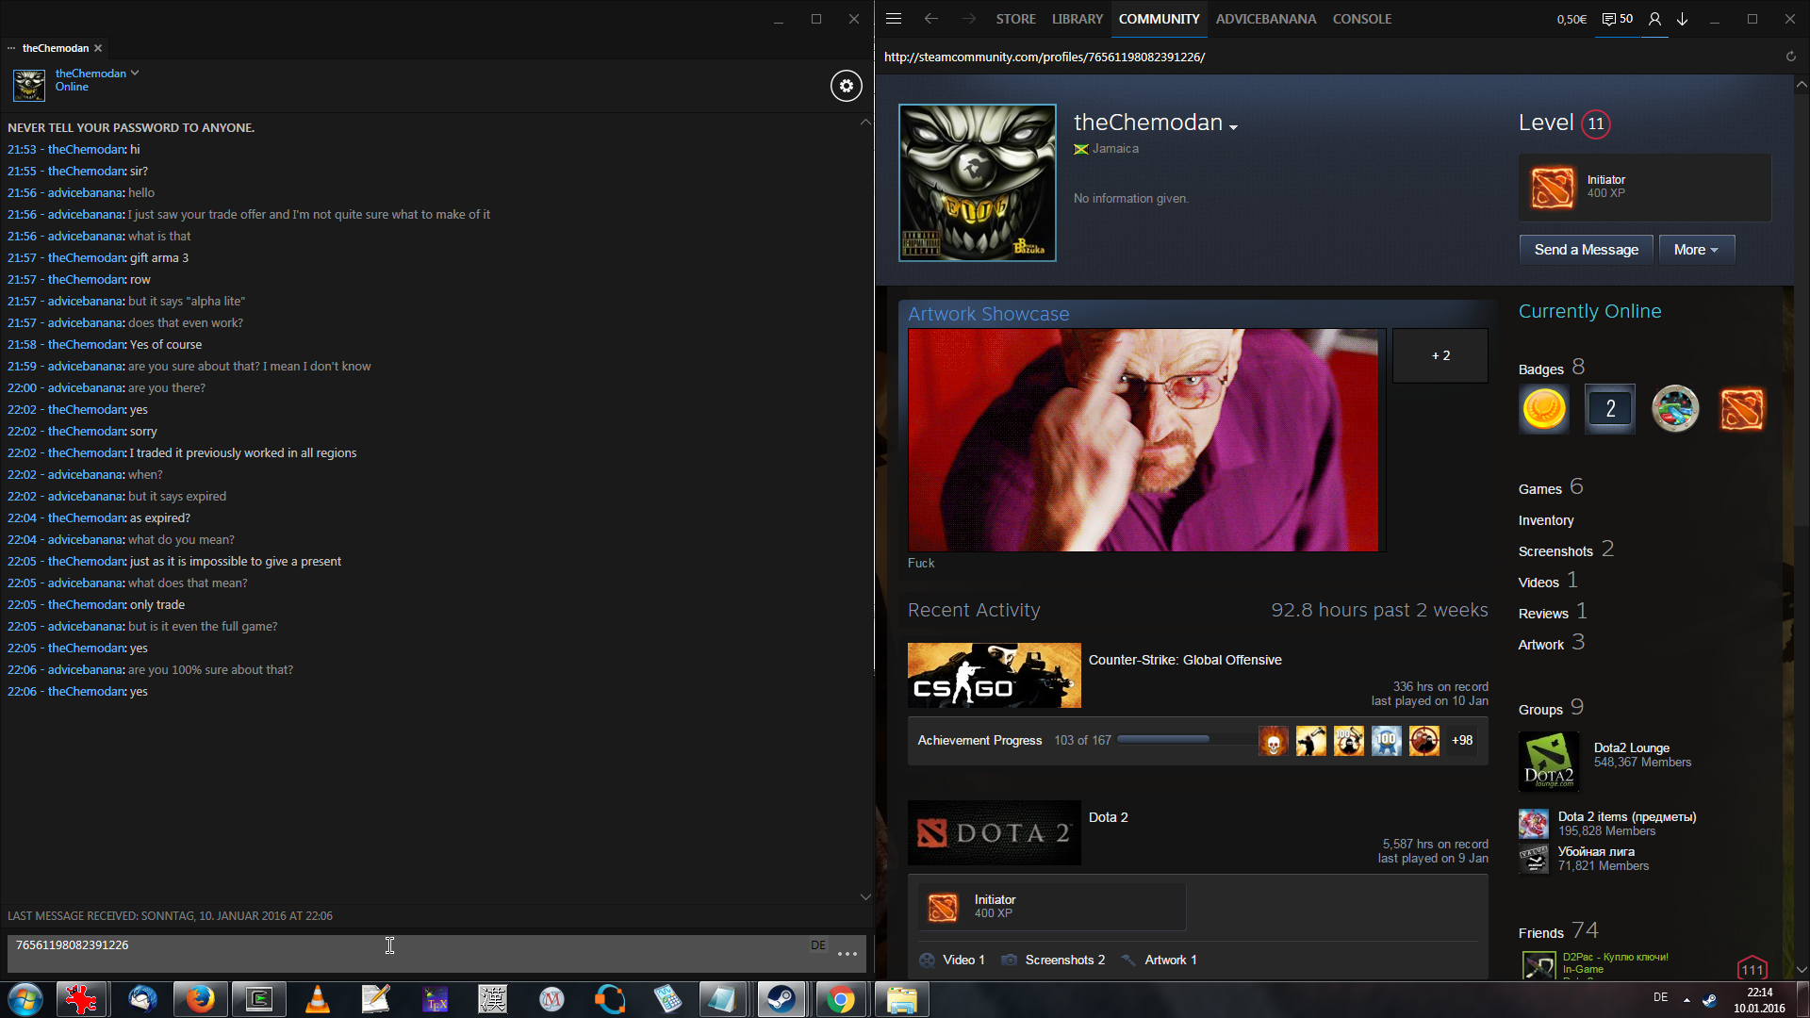This screenshot has width=1810, height=1018.
Task: Go back using the back arrow
Action: point(931,19)
